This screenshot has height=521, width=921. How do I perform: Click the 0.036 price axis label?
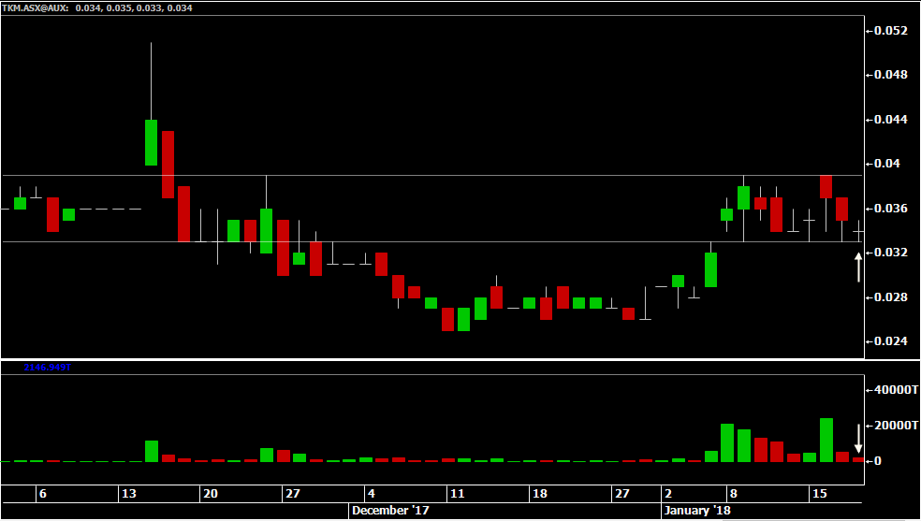[x=890, y=209]
